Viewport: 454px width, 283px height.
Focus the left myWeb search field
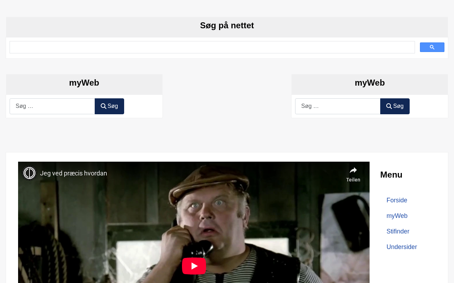pos(52,106)
